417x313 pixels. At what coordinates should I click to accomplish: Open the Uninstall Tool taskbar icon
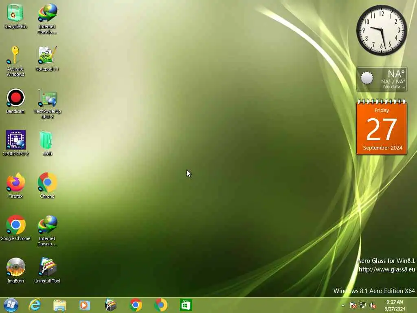110,305
